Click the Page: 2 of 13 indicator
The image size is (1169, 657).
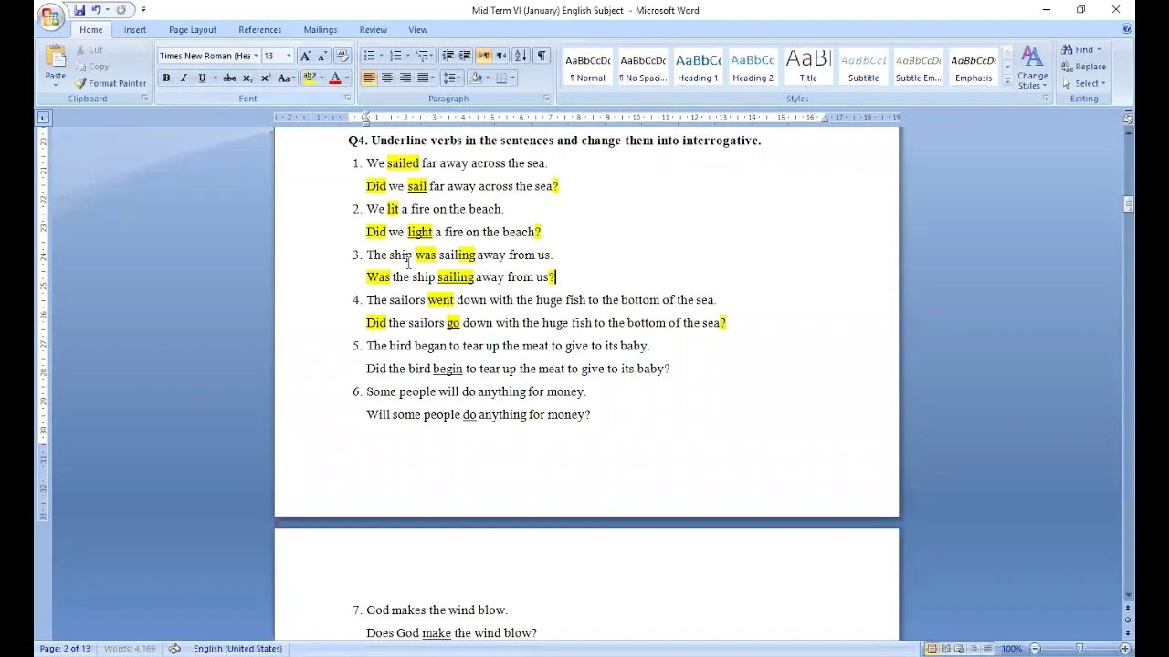65,649
